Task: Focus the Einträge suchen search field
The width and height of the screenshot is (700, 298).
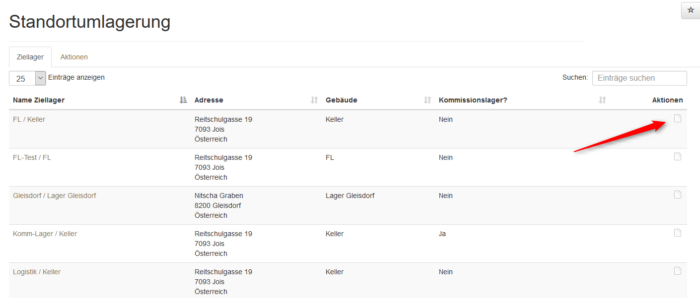Action: click(x=639, y=78)
